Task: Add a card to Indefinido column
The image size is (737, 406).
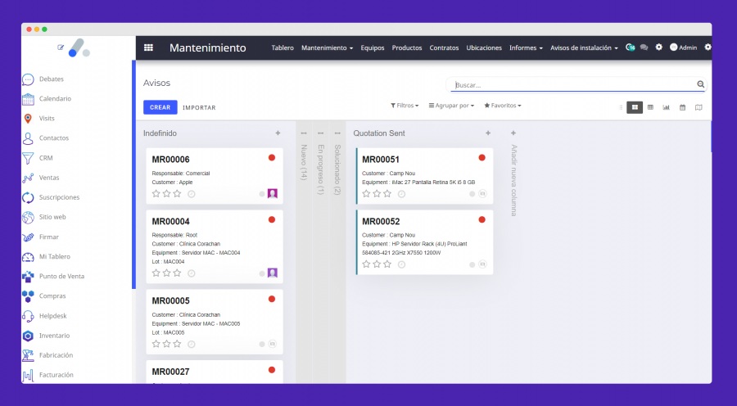Action: coord(278,133)
